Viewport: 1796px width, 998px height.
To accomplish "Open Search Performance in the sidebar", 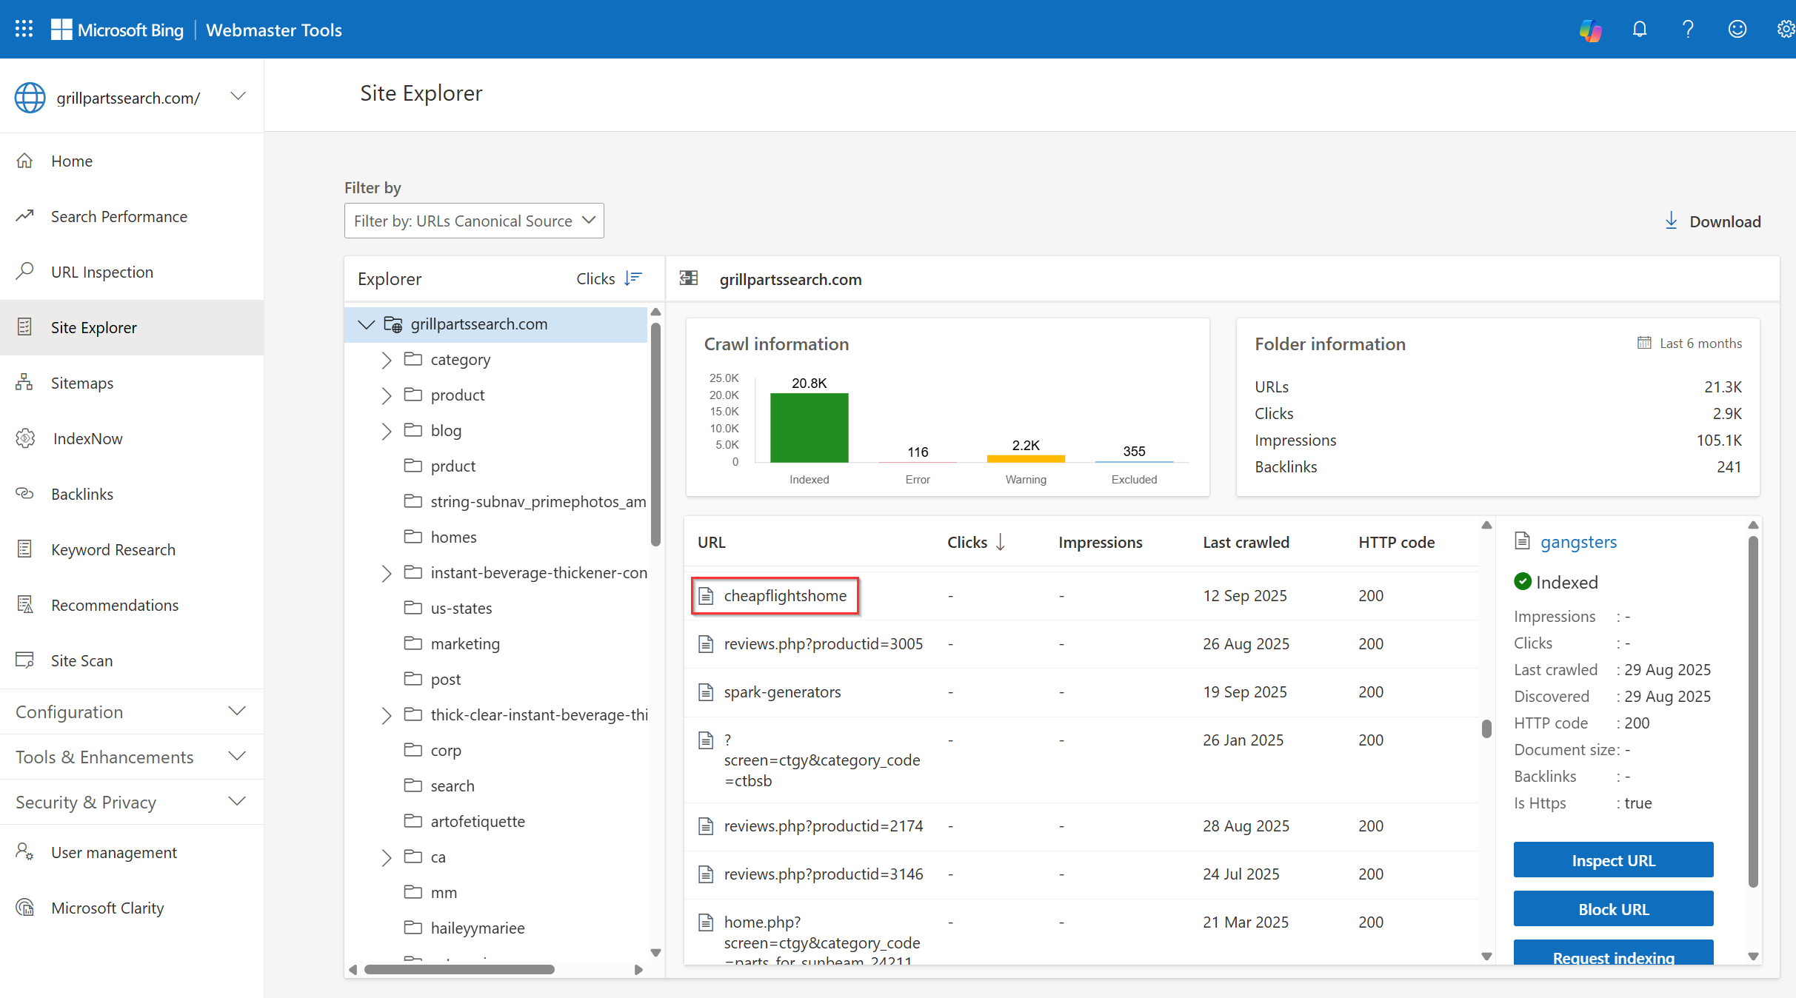I will coord(118,216).
